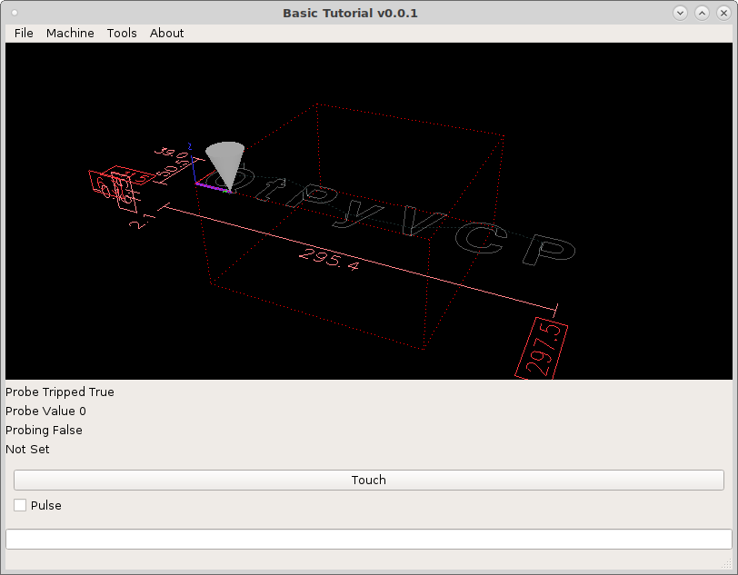This screenshot has width=738, height=575.
Task: Click the 297.5 boxed dimension label
Action: pyautogui.click(x=542, y=349)
